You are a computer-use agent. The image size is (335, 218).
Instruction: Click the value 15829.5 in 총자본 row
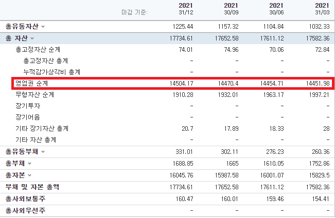coord(319,175)
